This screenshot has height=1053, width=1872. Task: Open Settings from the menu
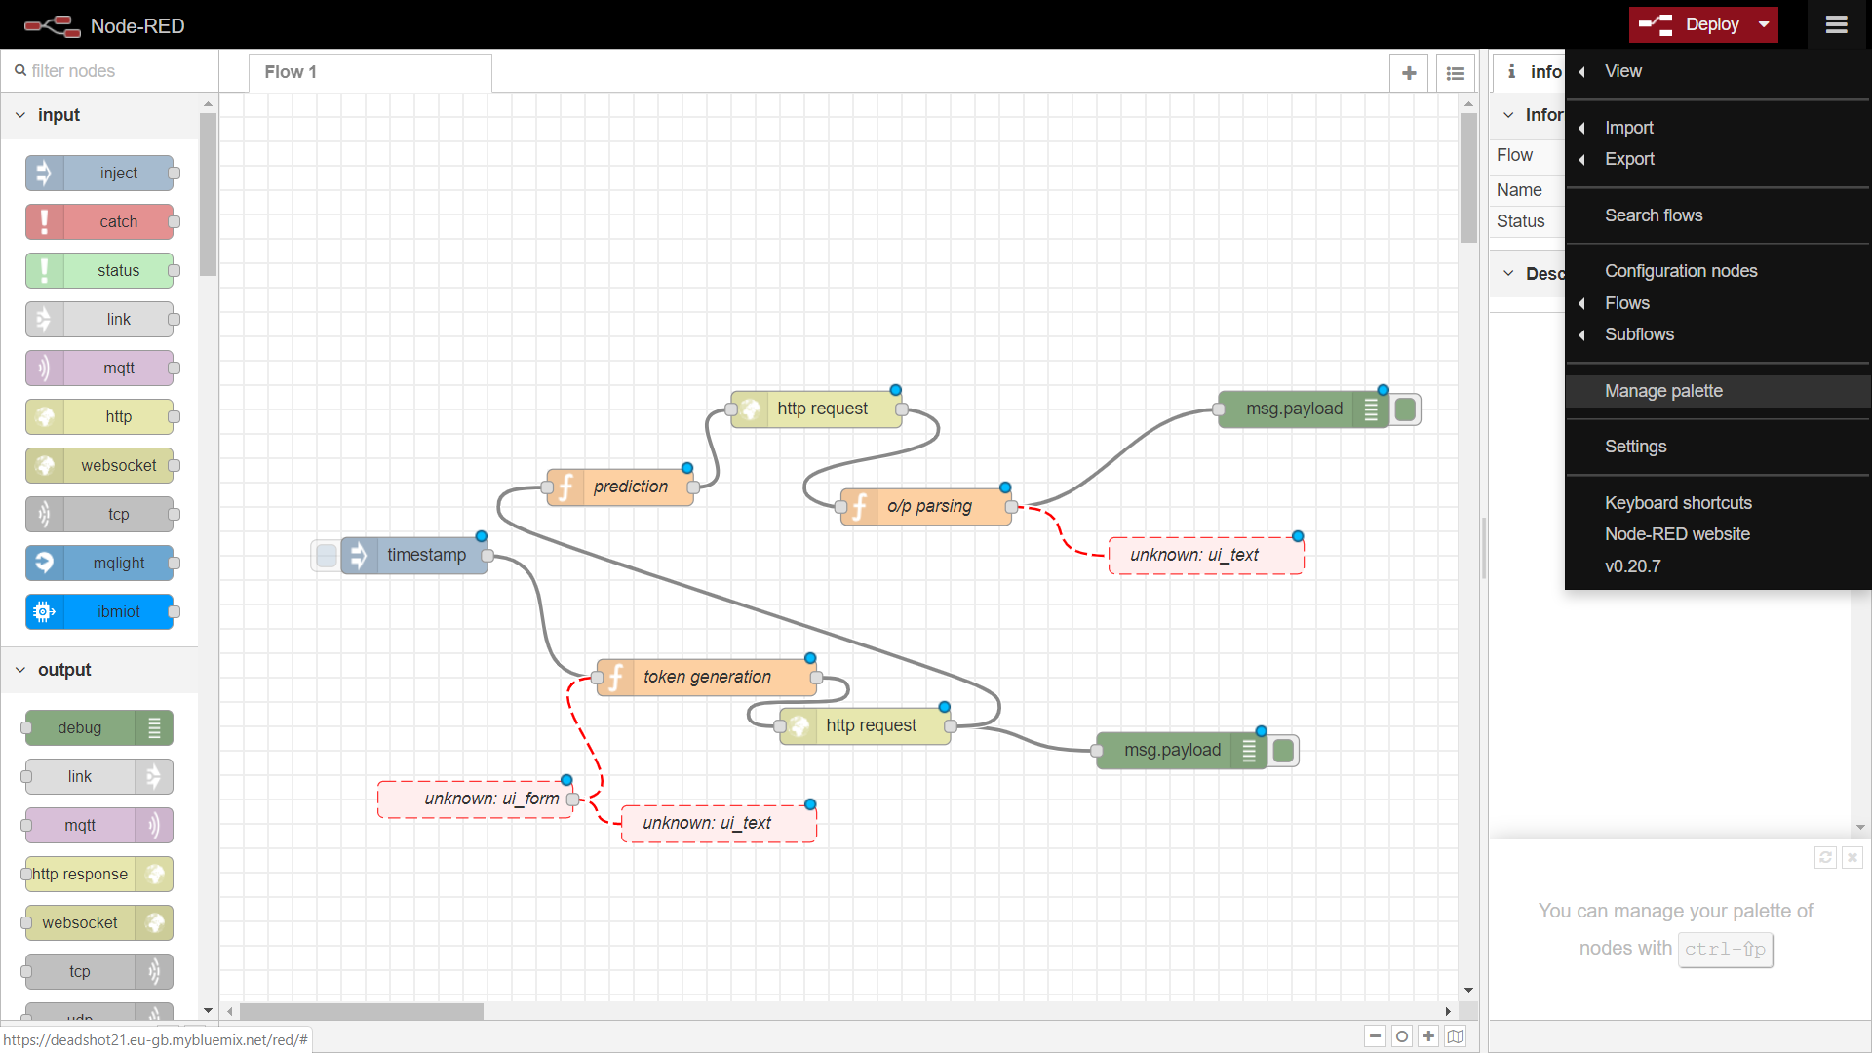[1717, 447]
